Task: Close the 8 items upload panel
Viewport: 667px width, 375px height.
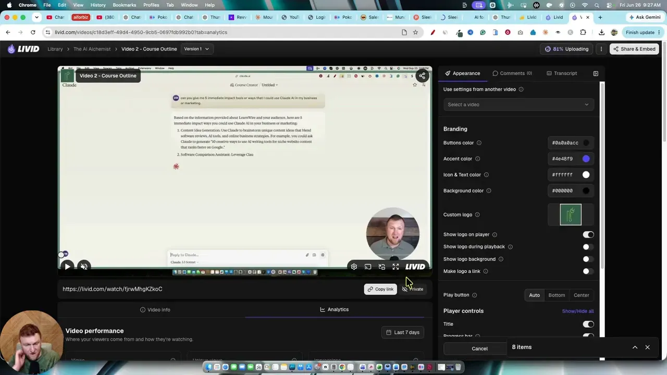Action: pyautogui.click(x=647, y=347)
